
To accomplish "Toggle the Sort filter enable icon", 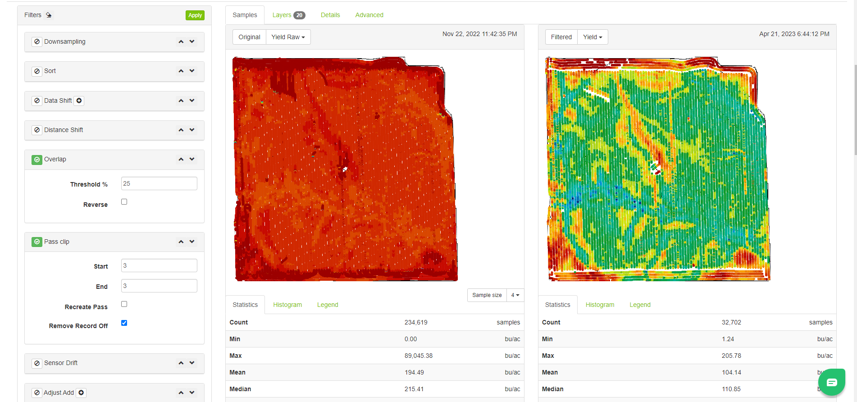I will click(x=37, y=71).
